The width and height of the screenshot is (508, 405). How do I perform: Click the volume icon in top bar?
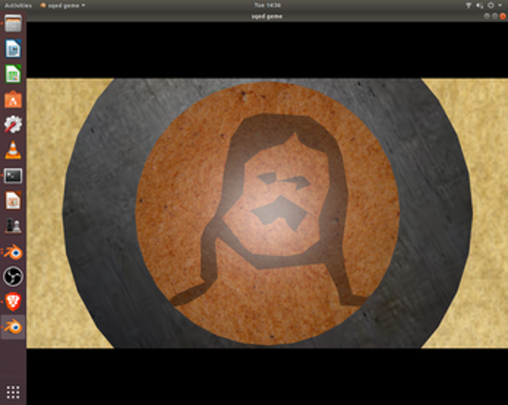(x=480, y=5)
